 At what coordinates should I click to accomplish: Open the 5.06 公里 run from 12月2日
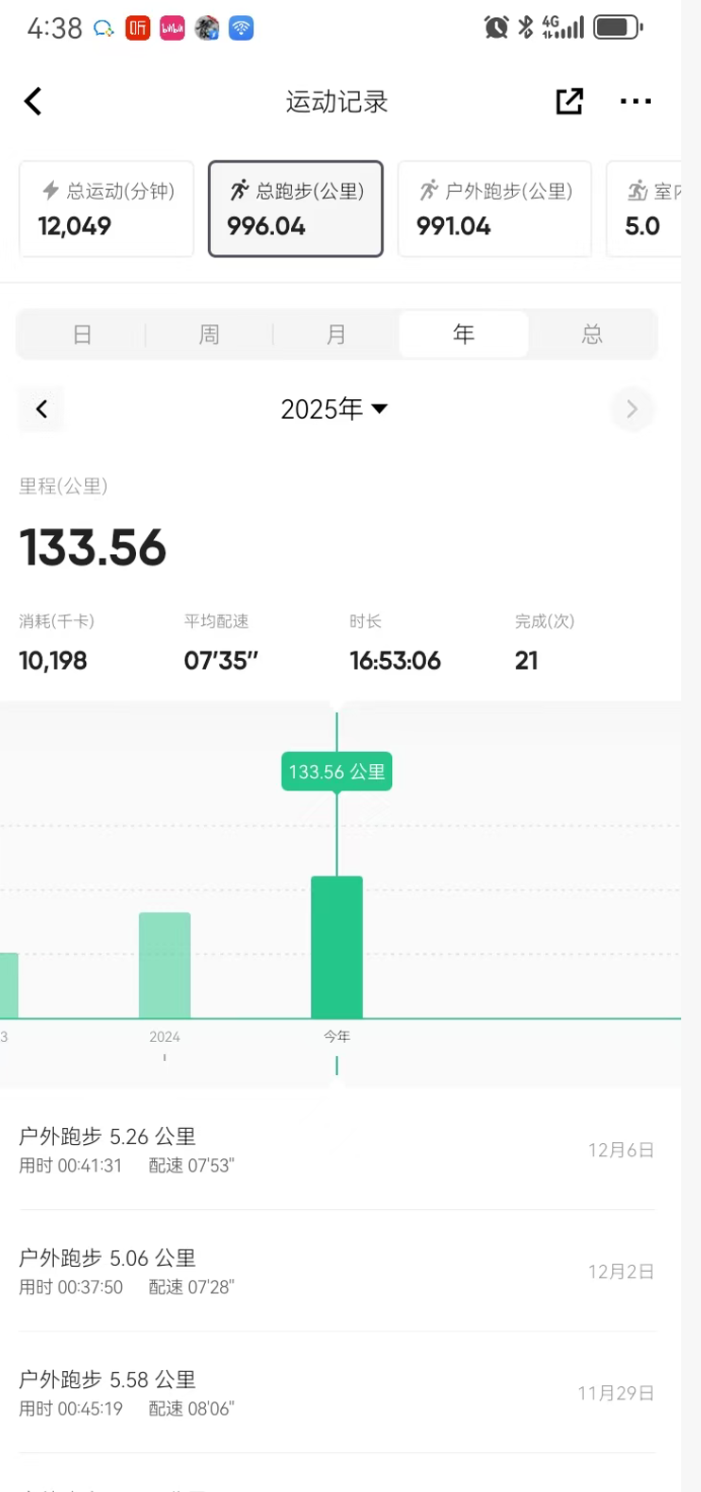[336, 1272]
